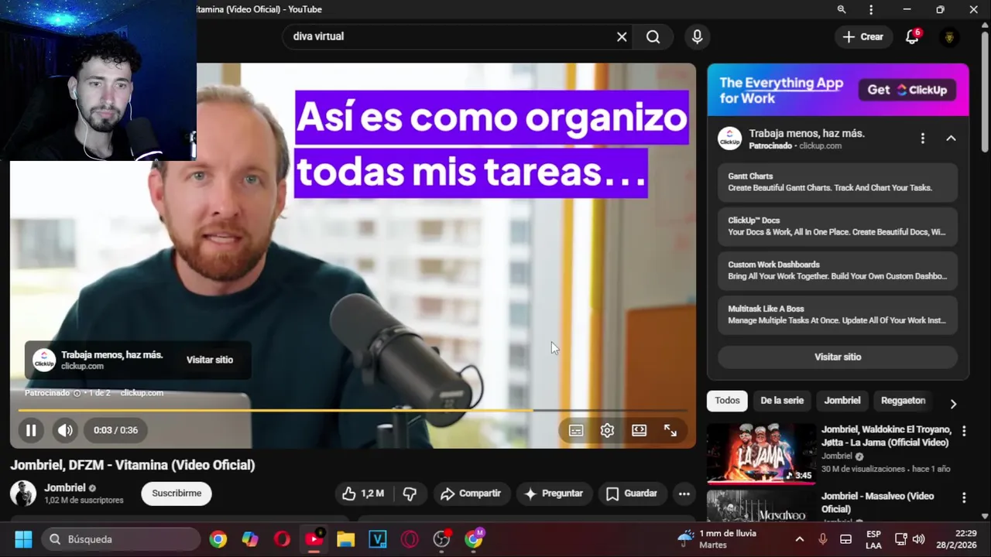
Task: Dislike the video with thumbs down
Action: (410, 494)
